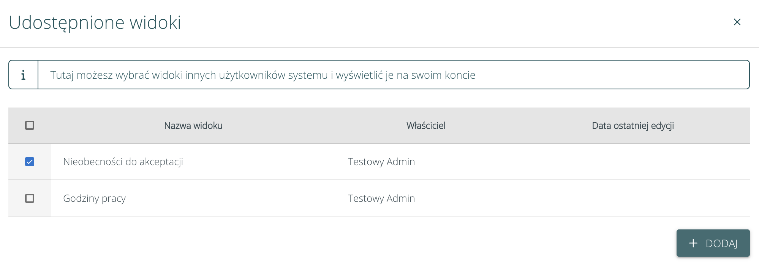
Task: Click the Udostępnione widoki title
Action: pos(95,22)
